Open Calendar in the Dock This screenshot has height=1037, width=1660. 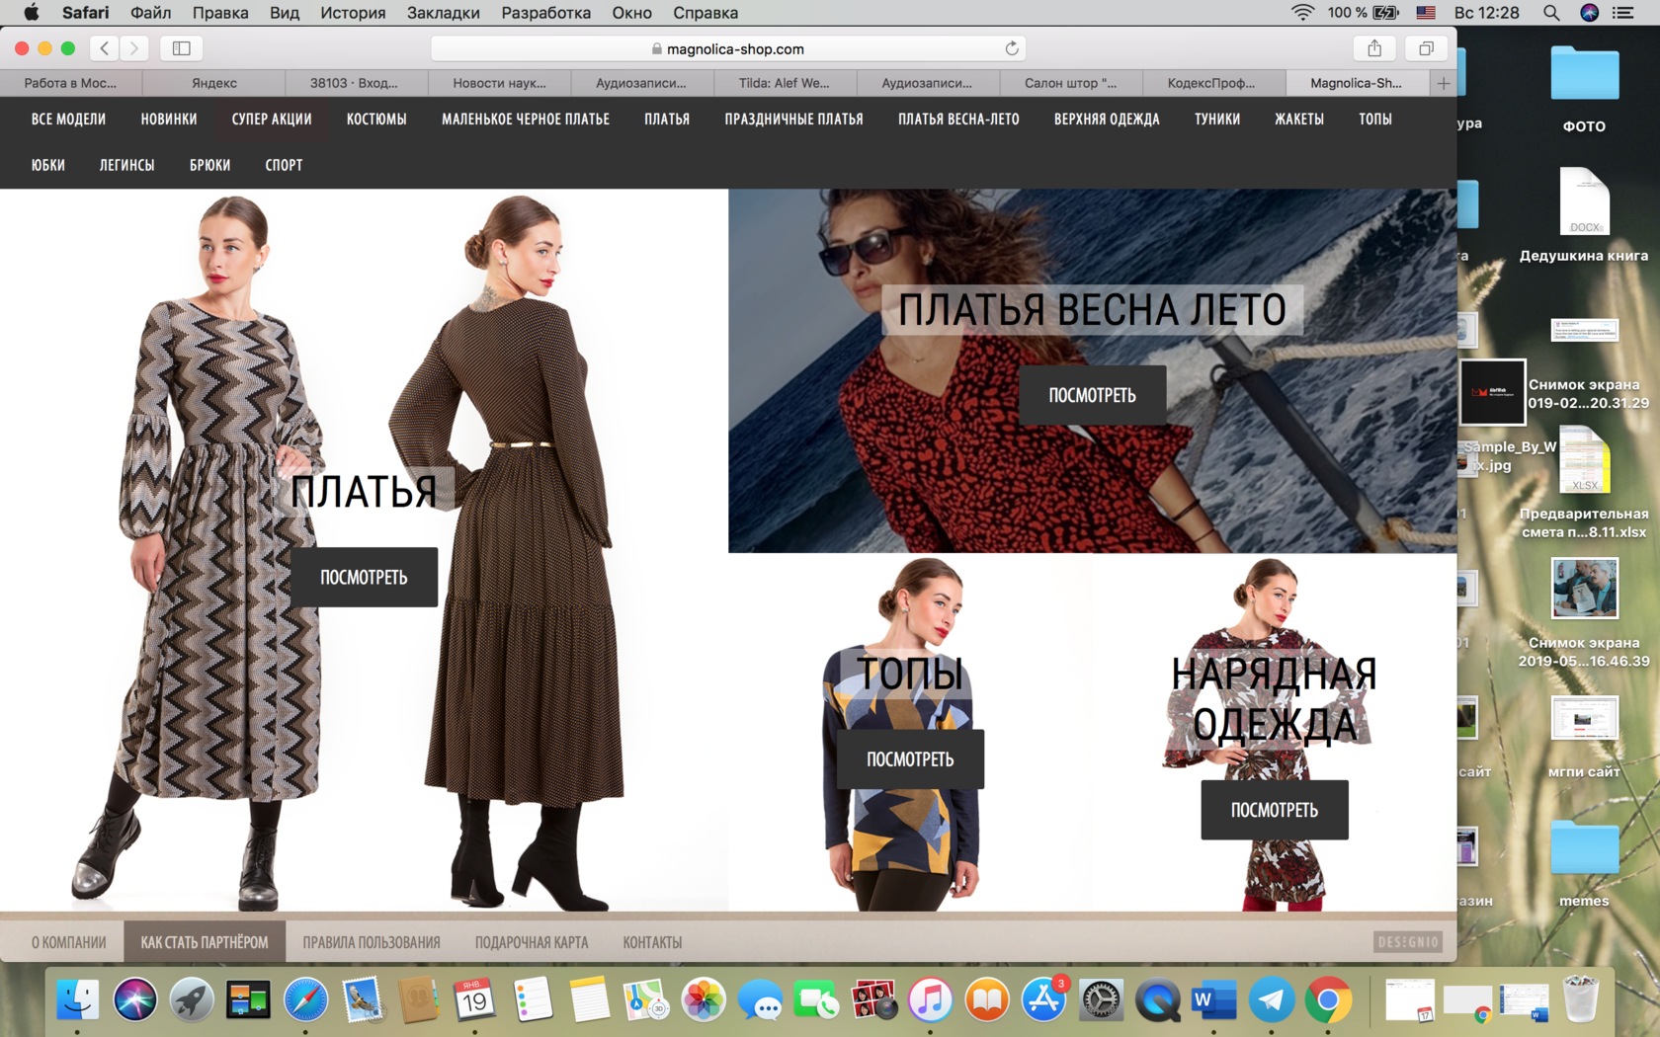[x=475, y=1000]
